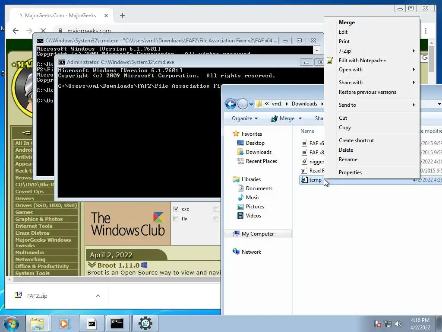
Task: Open the Broot 1.11.0 article link
Action: tap(118, 265)
